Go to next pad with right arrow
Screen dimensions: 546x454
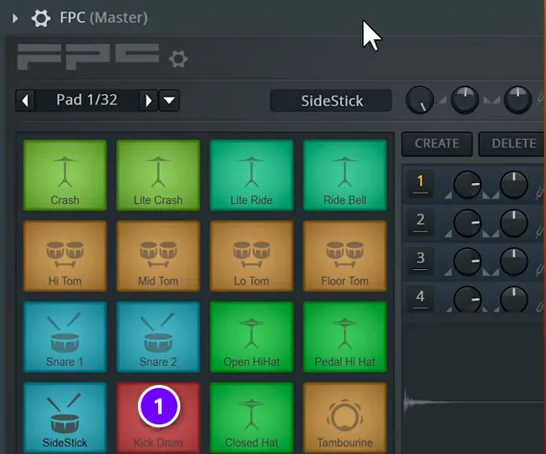coord(148,101)
